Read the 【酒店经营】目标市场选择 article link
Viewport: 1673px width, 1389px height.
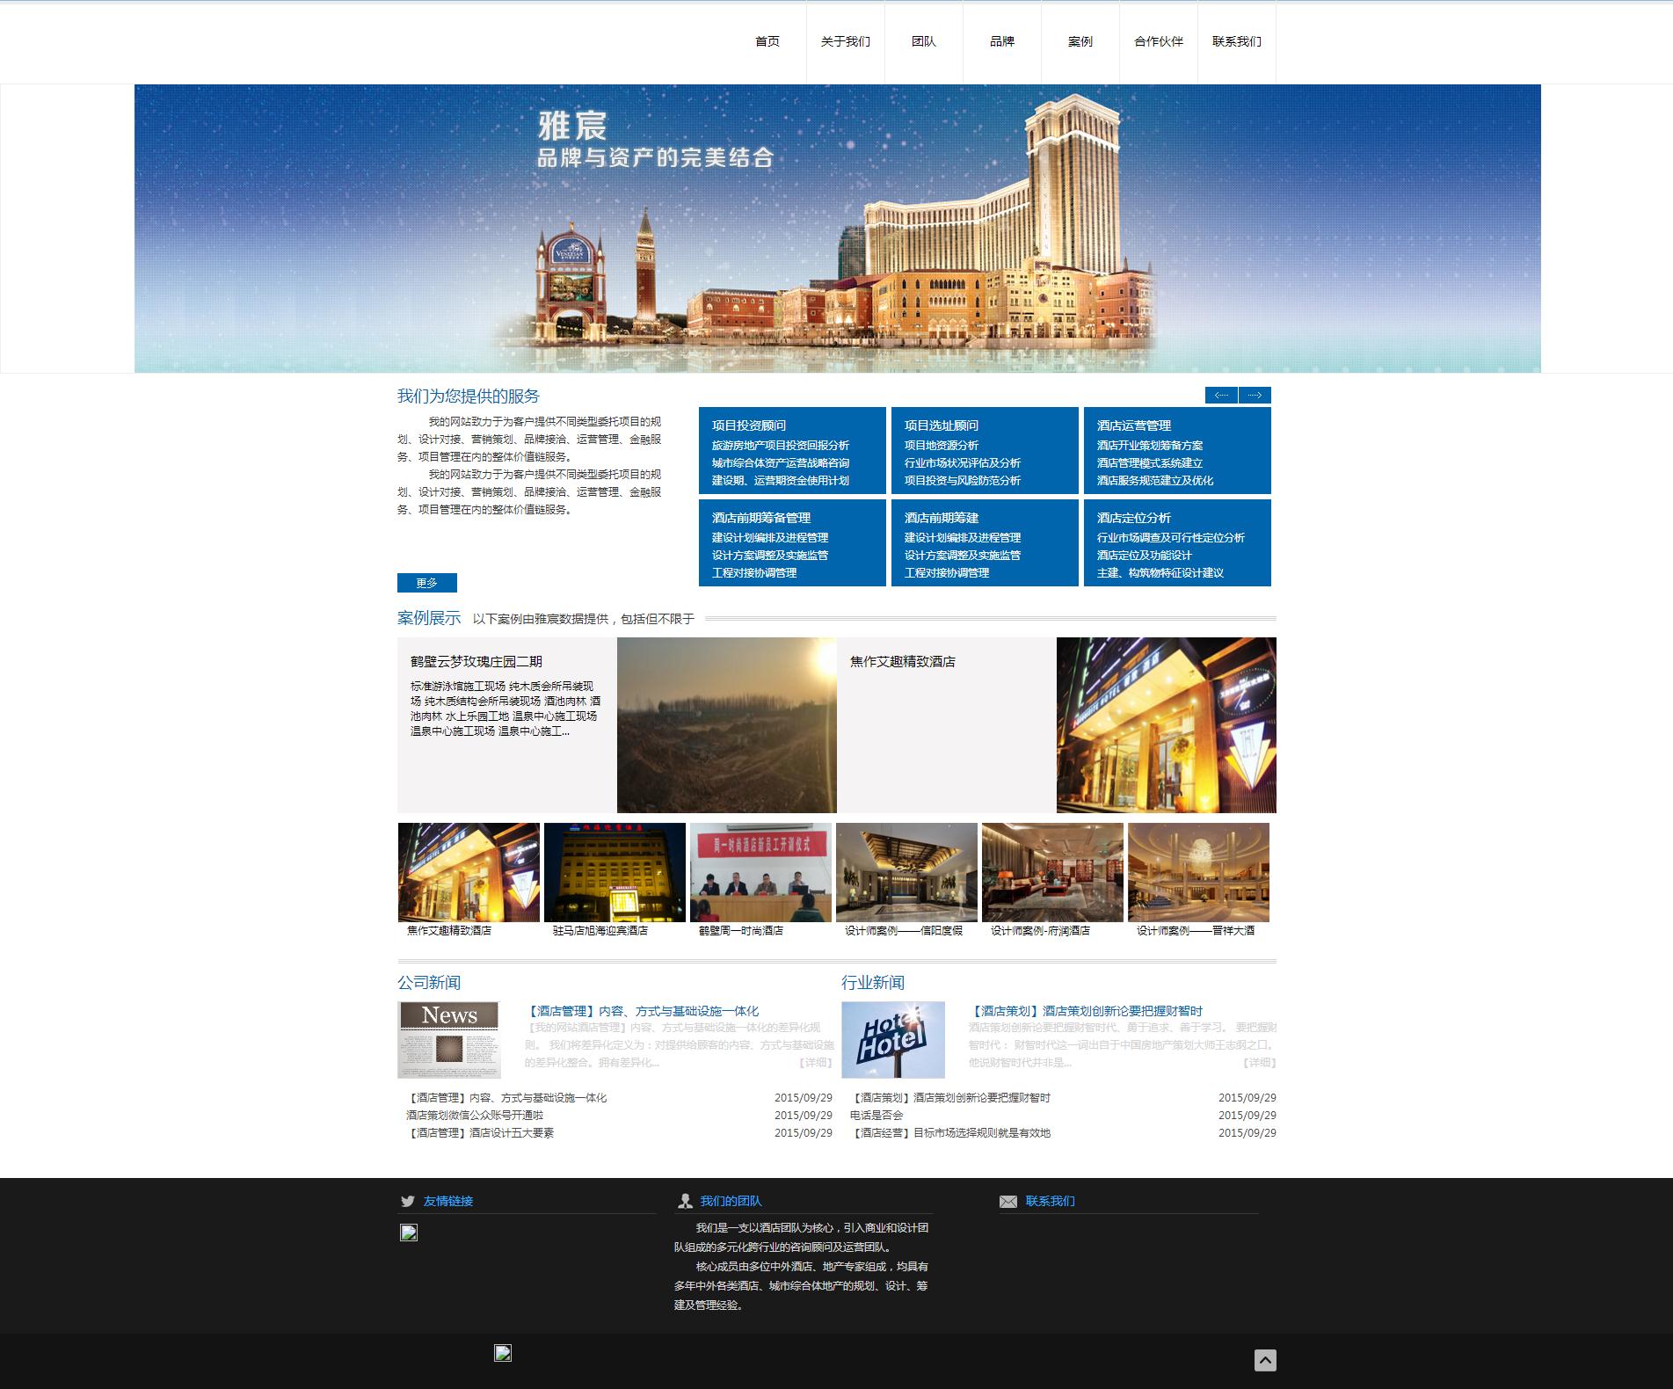point(950,1132)
